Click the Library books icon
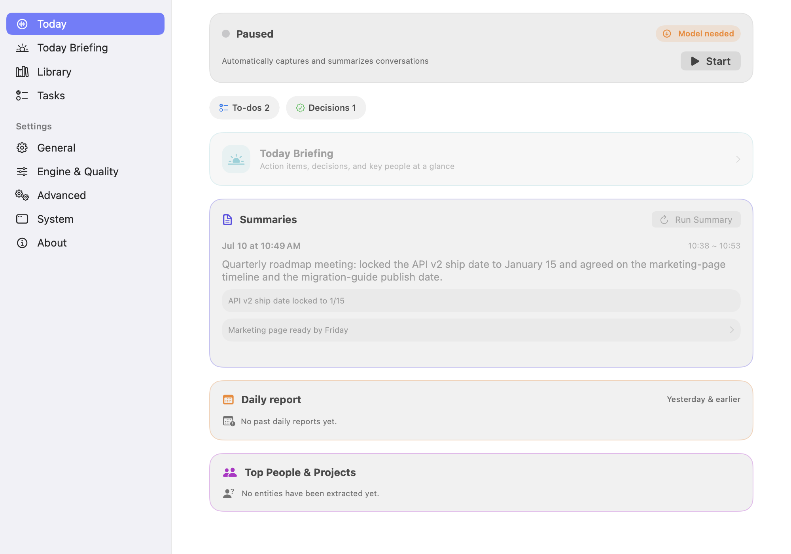Screen dimensions: 791x554 [x=22, y=72]
